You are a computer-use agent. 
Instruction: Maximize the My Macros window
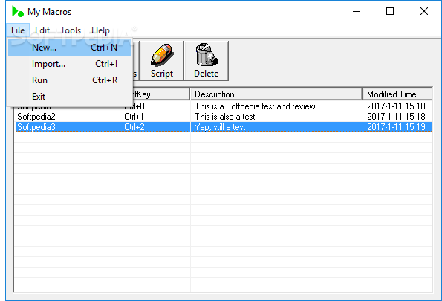[390, 12]
